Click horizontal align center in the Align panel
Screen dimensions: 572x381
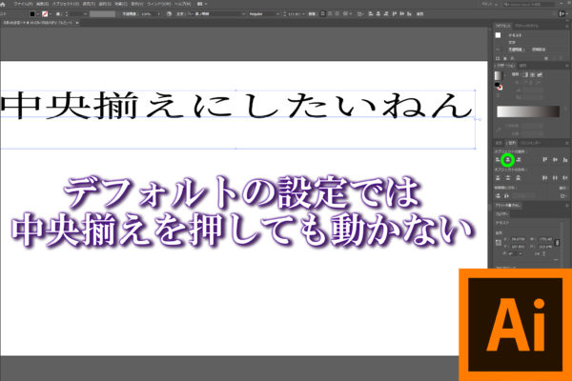(508, 159)
